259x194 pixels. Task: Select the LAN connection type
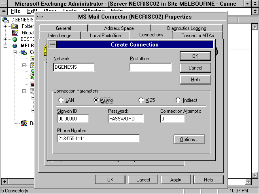(x=66, y=100)
